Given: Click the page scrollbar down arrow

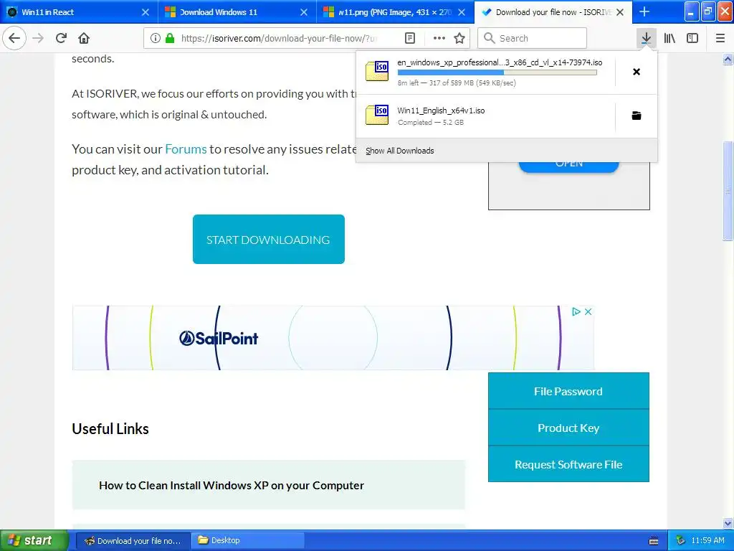Looking at the screenshot, I should (x=728, y=523).
